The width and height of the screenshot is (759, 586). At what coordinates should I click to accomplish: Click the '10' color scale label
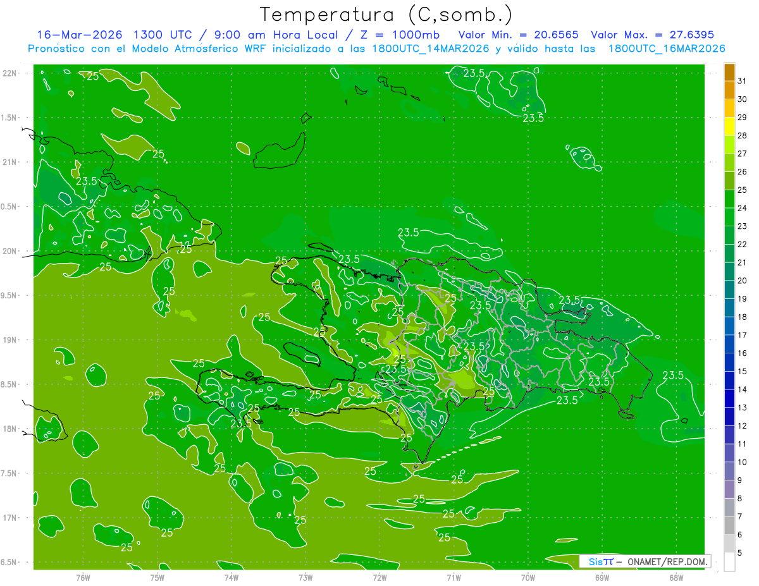point(743,462)
